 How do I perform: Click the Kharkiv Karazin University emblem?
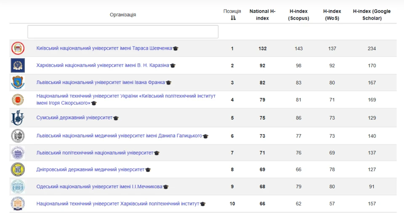coord(18,66)
